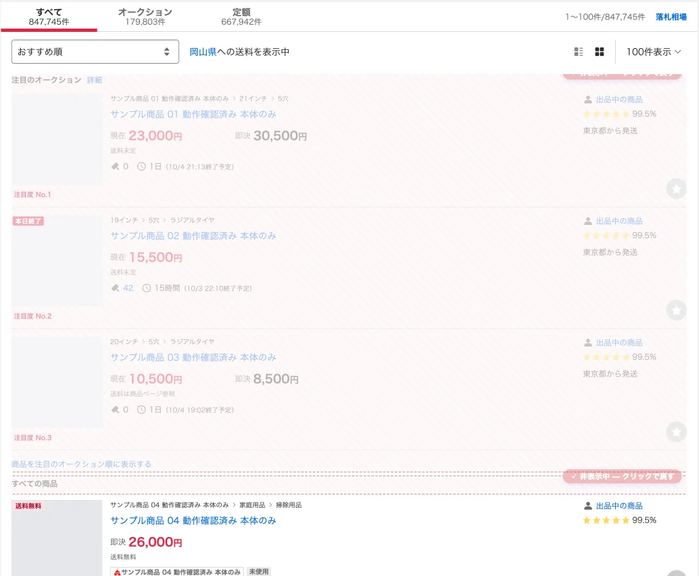Open 詳細 link beside 注目のオークション
Image resolution: width=699 pixels, height=576 pixels.
click(x=94, y=80)
